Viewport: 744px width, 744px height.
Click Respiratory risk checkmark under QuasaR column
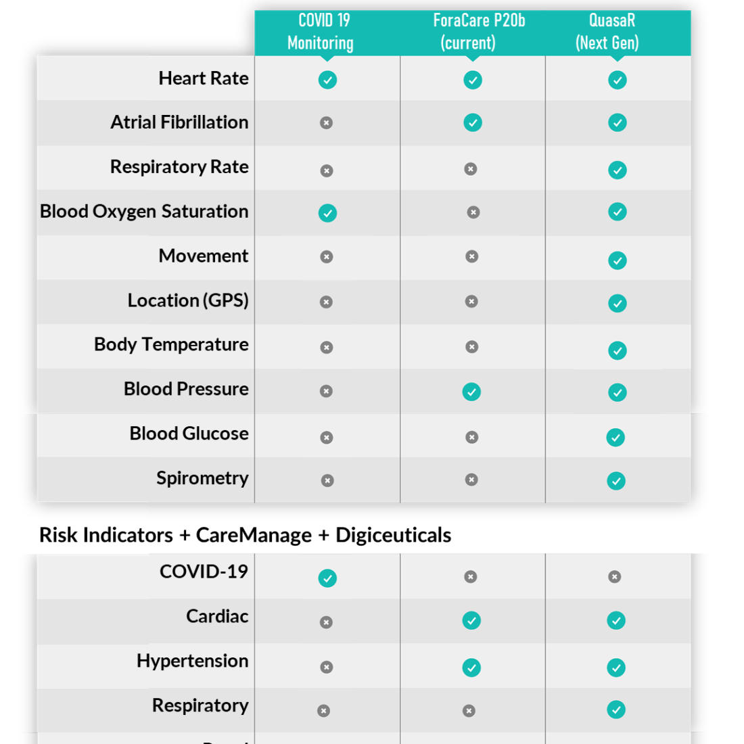(x=616, y=710)
